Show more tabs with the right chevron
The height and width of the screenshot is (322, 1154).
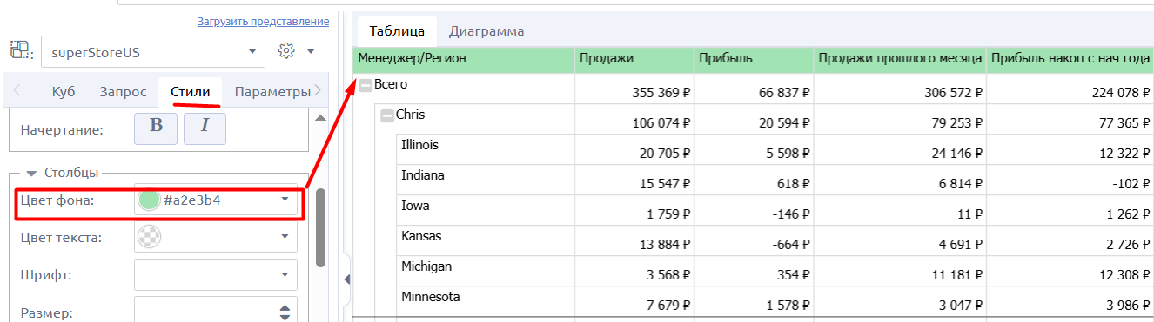[318, 91]
